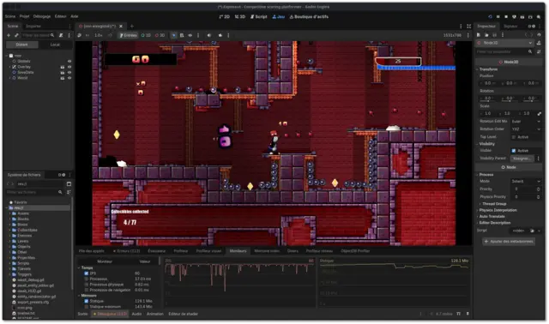Image resolution: width=549 pixels, height=324 pixels.
Task: Open history back arrow undo icon in Inspector
Action: (x=539, y=34)
